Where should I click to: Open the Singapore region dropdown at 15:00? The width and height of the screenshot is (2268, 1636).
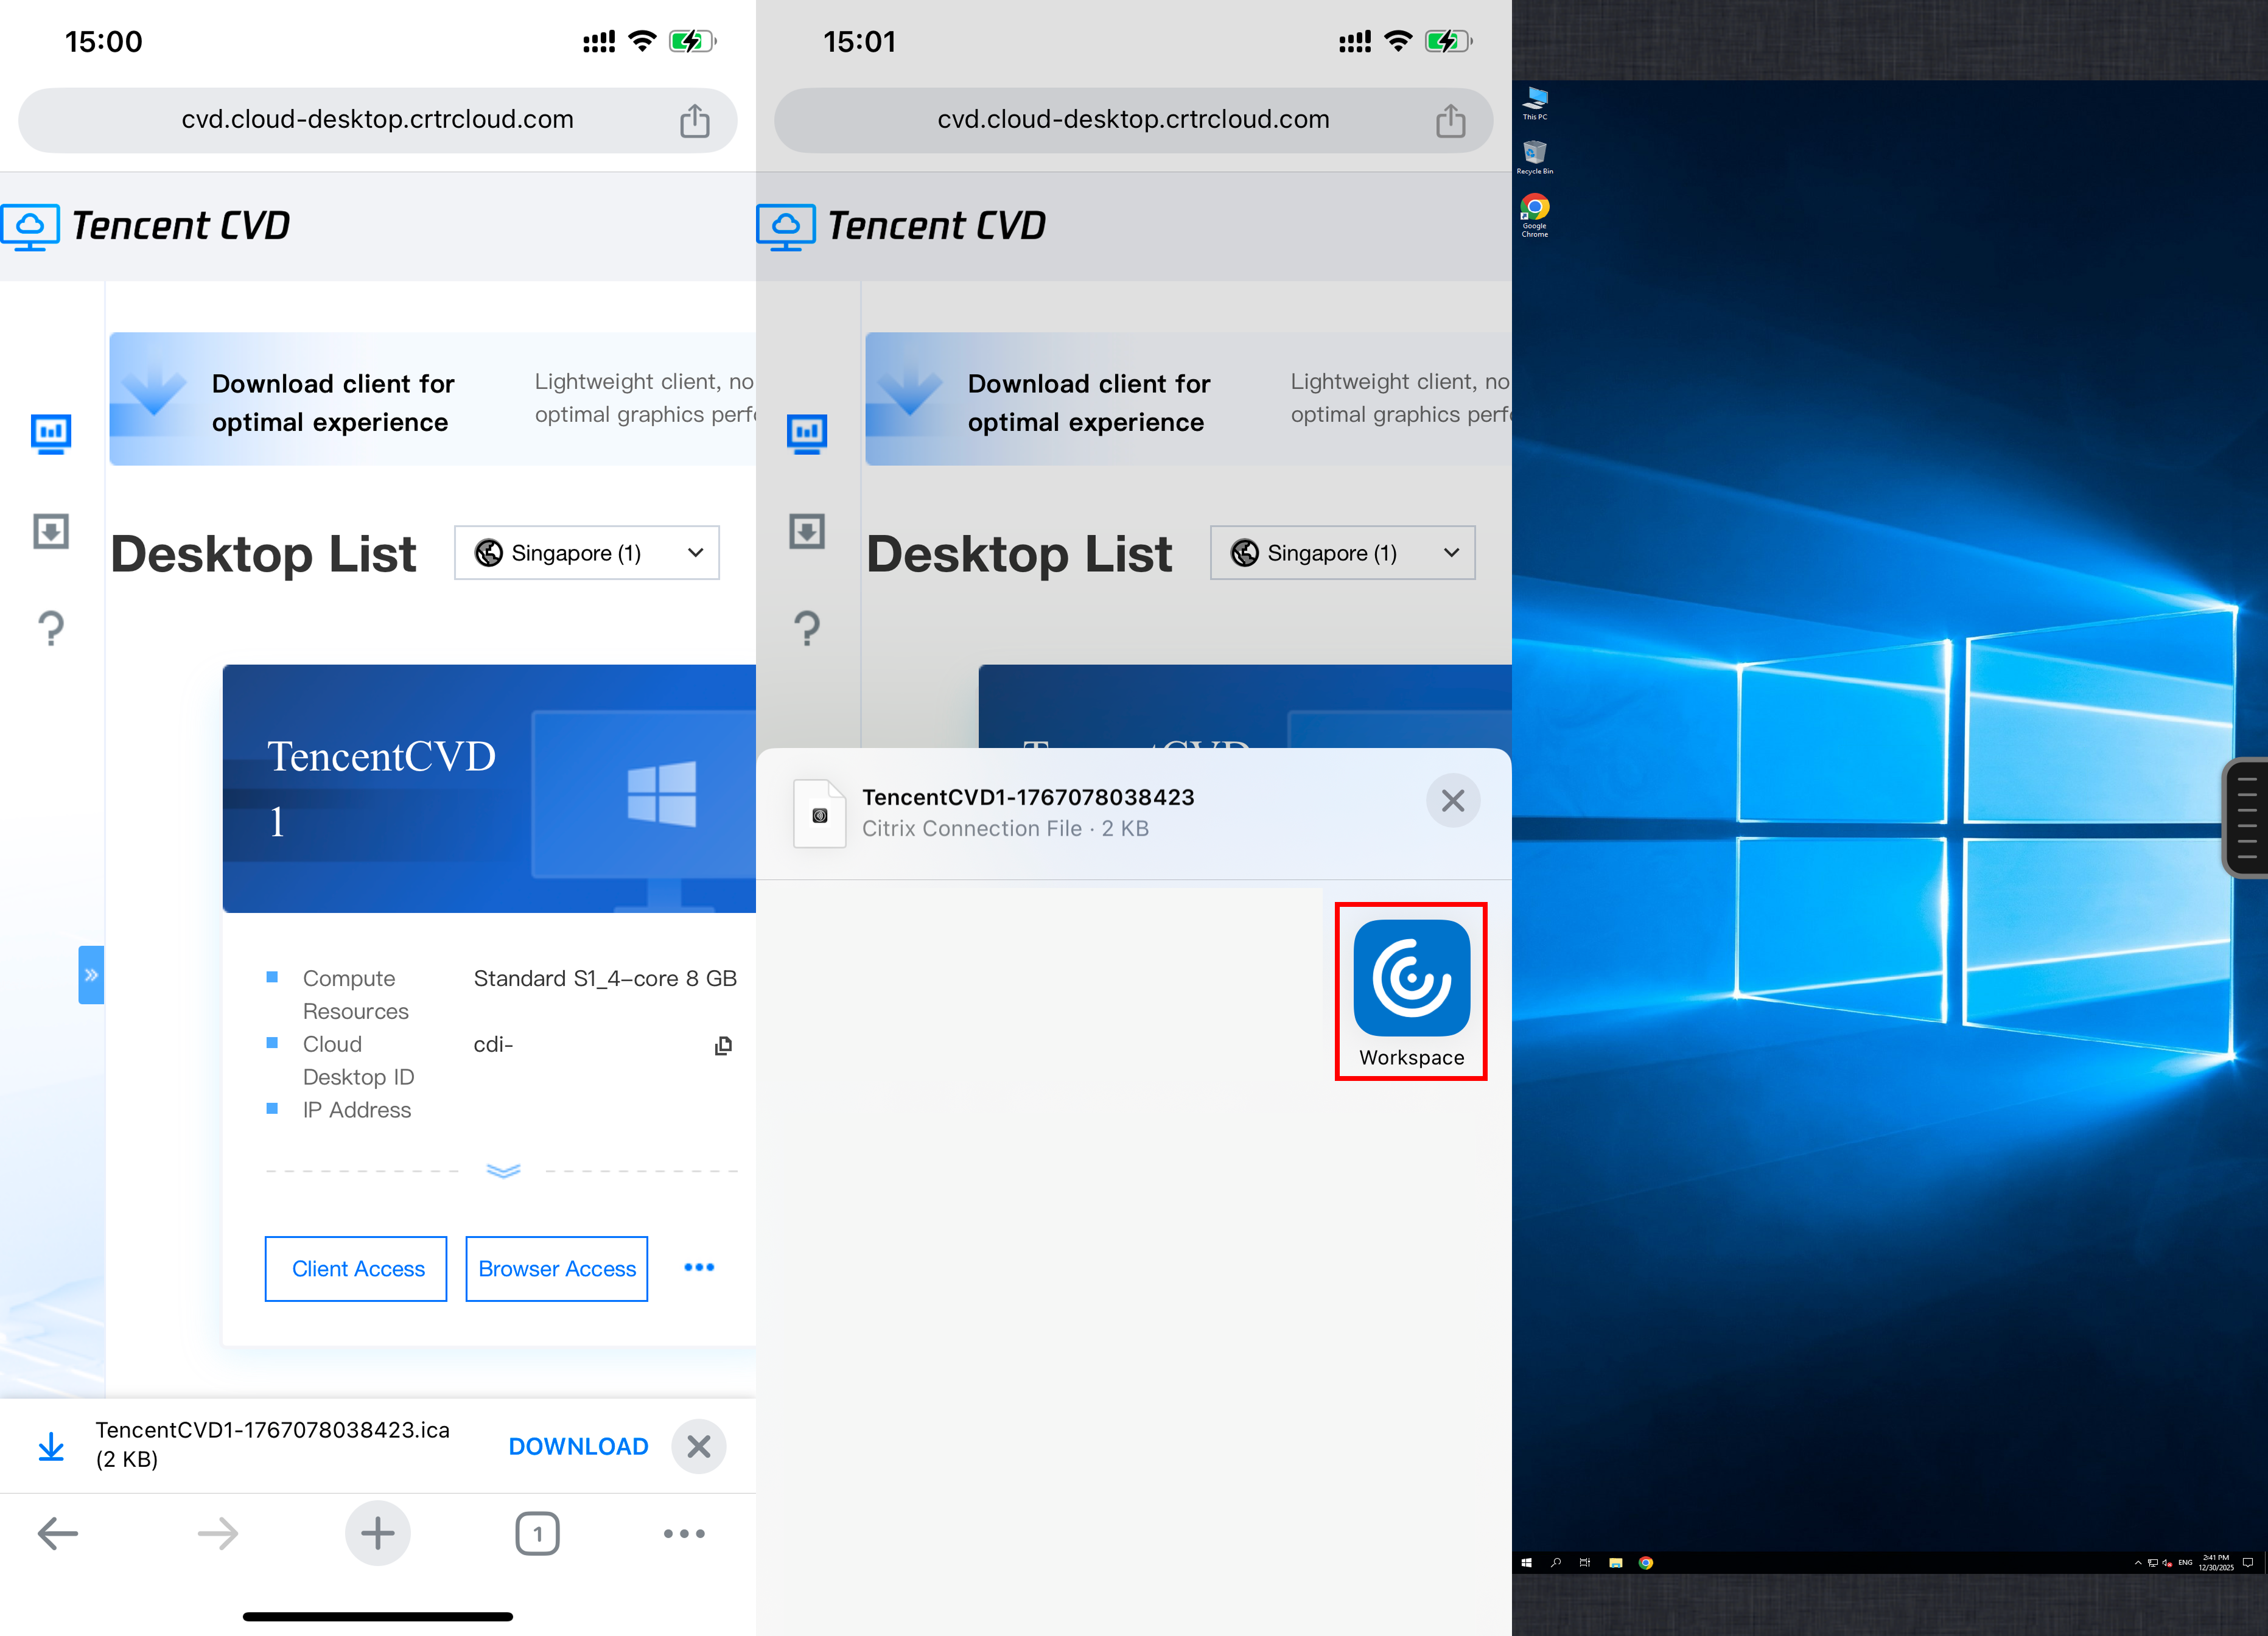tap(587, 553)
